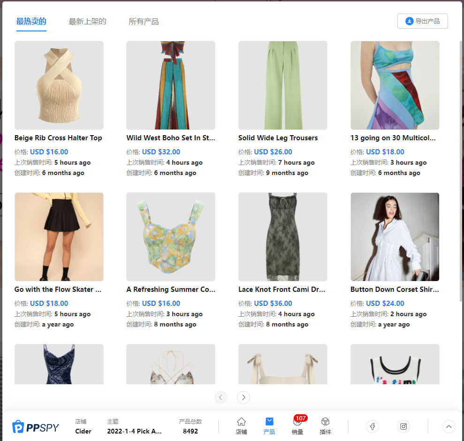Click the theme name 2022-1-4 Pick A...

134,431
